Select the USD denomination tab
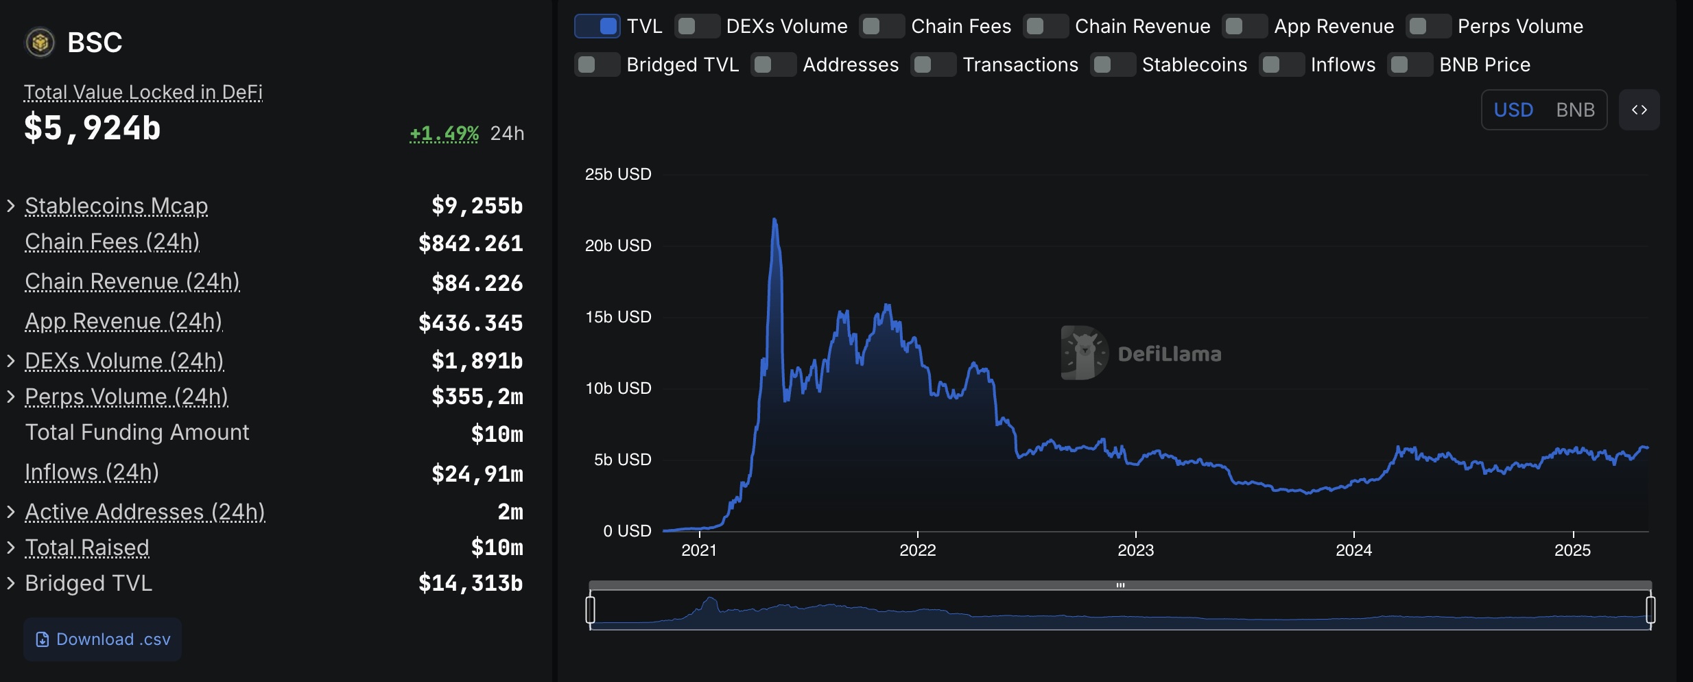 1513,110
